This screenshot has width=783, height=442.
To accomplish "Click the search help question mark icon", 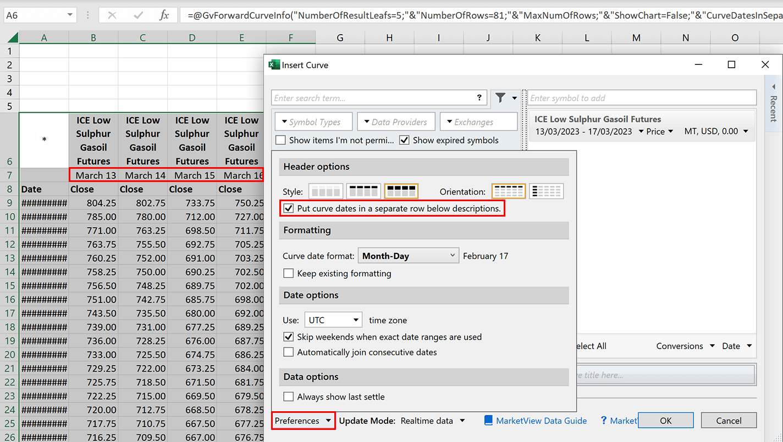I will point(479,98).
